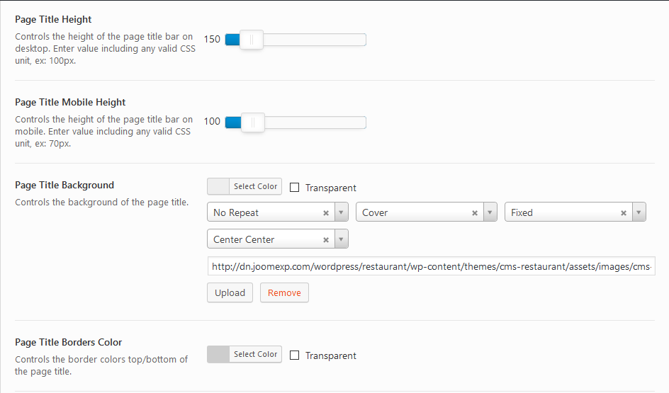Click the Page Title Borders color swatch
This screenshot has height=393, width=669.
click(x=218, y=354)
